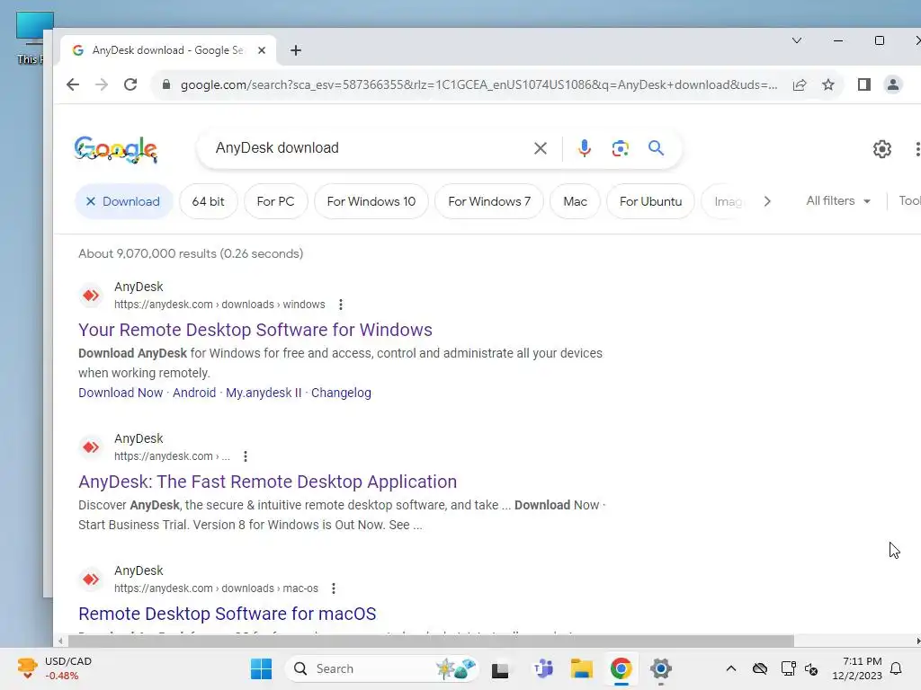Image resolution: width=921 pixels, height=690 pixels.
Task: Open Chrome side panel
Action: pos(863,84)
